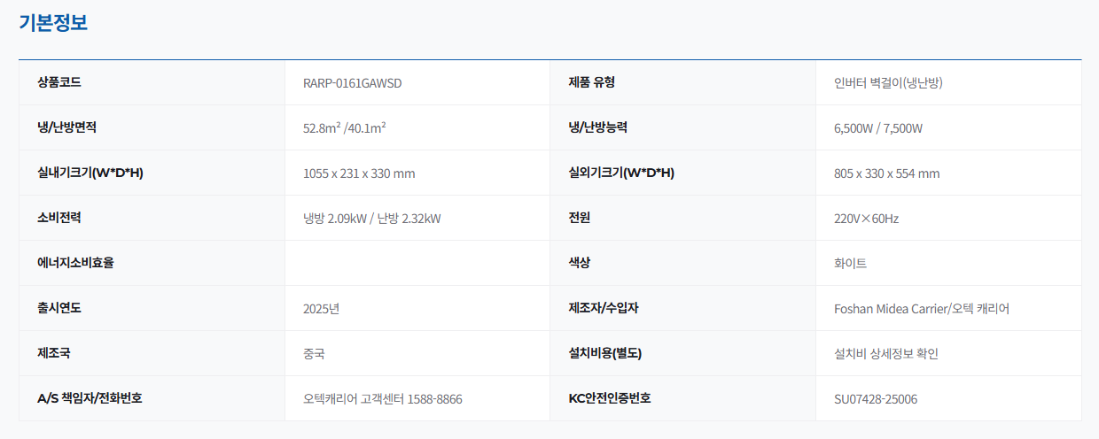The width and height of the screenshot is (1099, 439).
Task: Click the 오텍캐리어 고객센터 1588-8866 phone number
Action: tap(382, 399)
